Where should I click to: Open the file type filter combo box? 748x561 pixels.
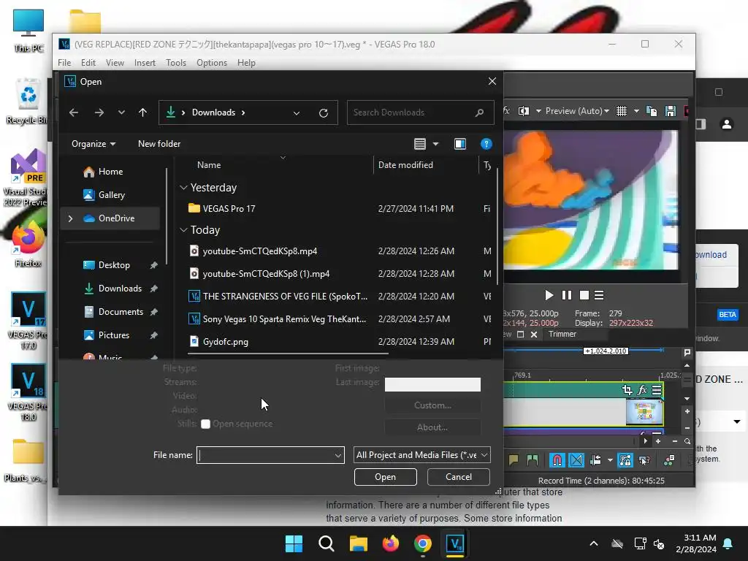421,455
